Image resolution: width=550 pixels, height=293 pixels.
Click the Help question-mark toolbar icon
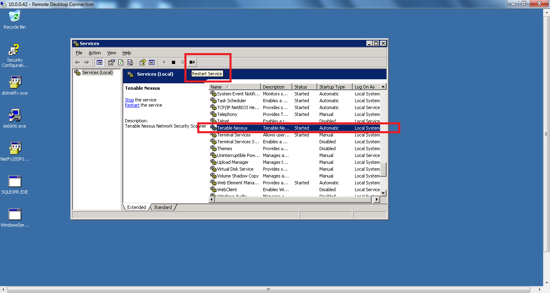point(142,62)
